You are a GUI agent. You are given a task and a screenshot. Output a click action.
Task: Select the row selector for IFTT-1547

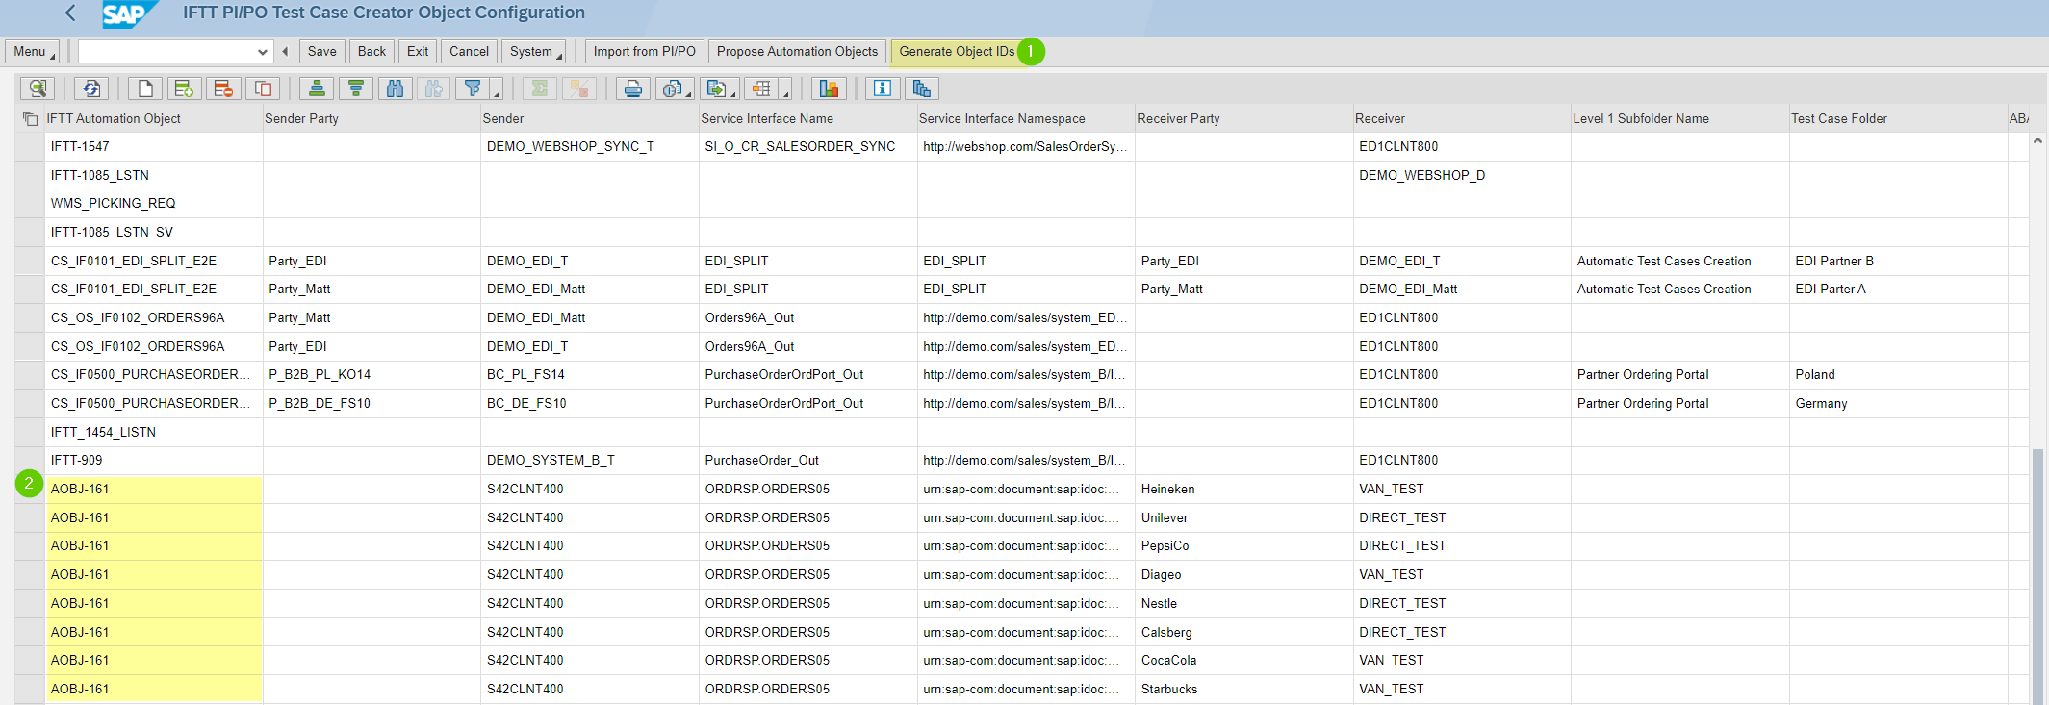tap(30, 147)
